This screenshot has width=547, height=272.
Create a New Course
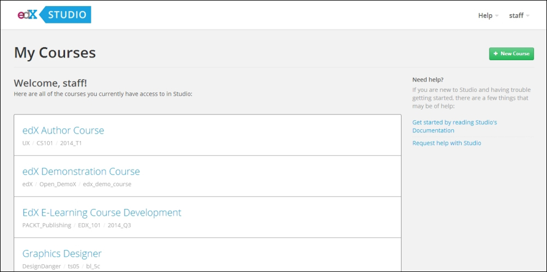point(511,54)
